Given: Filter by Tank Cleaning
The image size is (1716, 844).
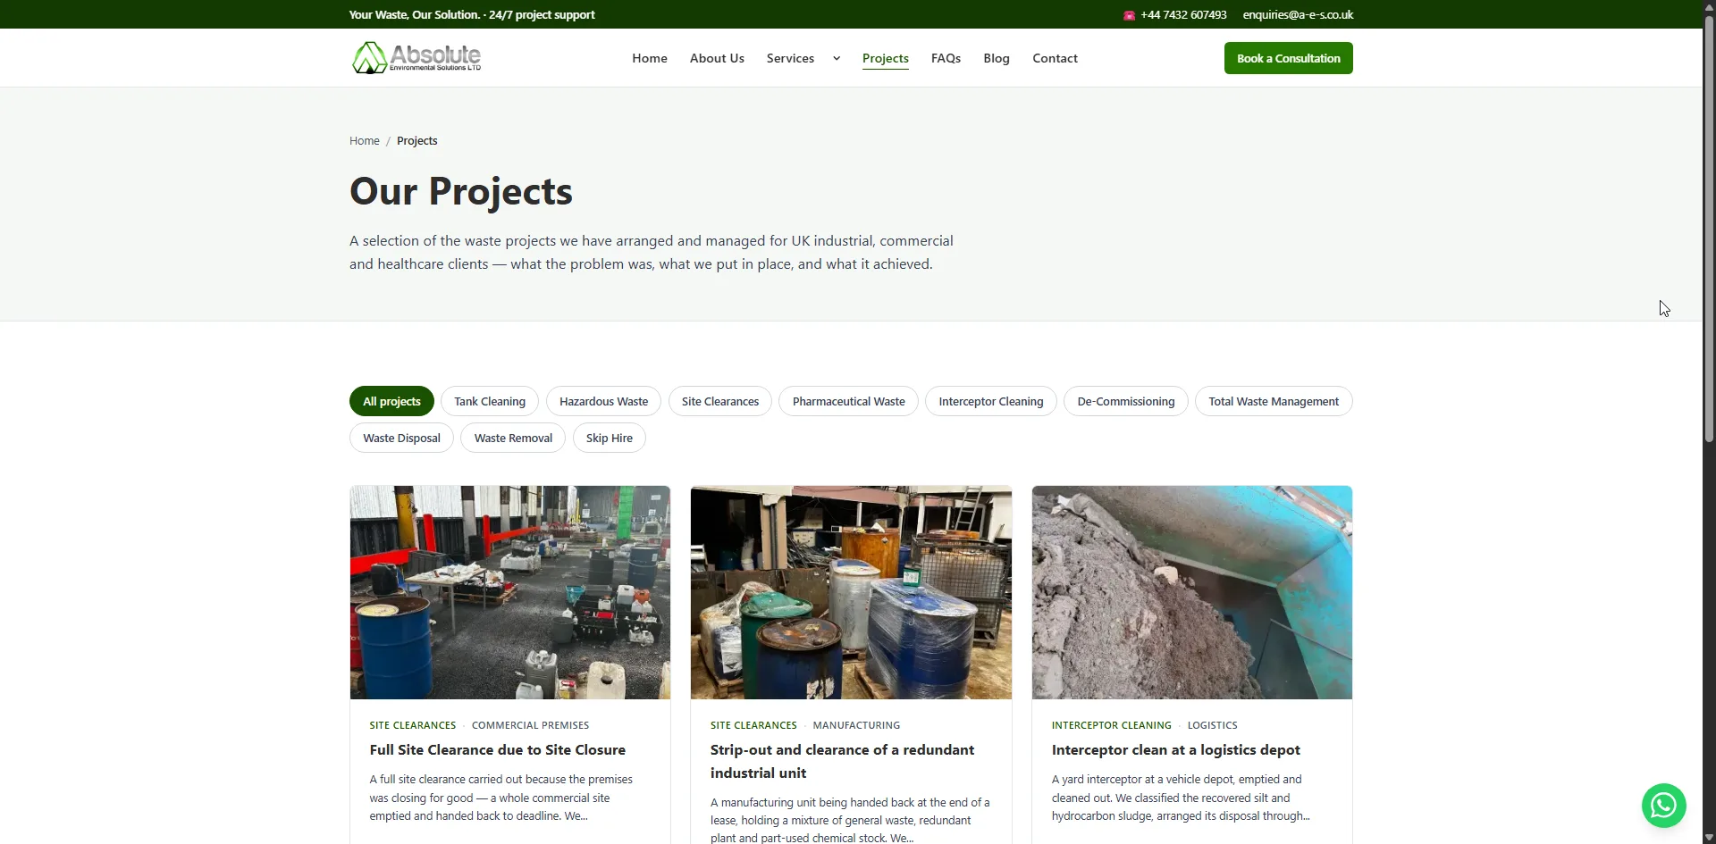Looking at the screenshot, I should [490, 402].
